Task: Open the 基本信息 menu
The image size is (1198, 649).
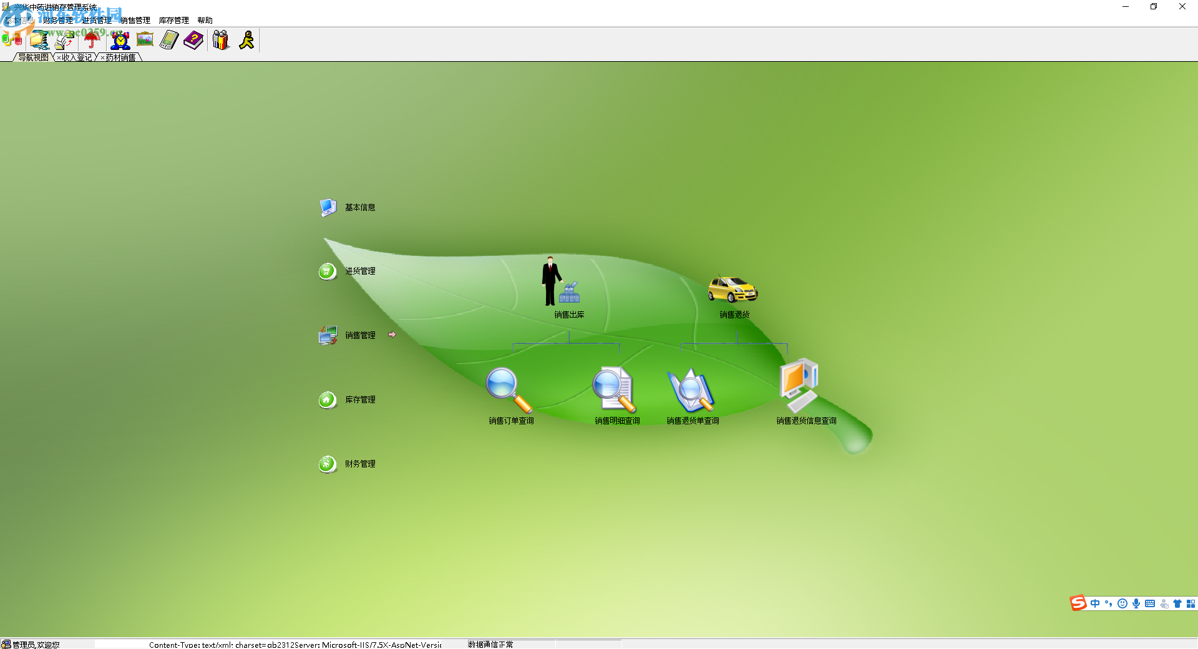Action: click(x=19, y=21)
